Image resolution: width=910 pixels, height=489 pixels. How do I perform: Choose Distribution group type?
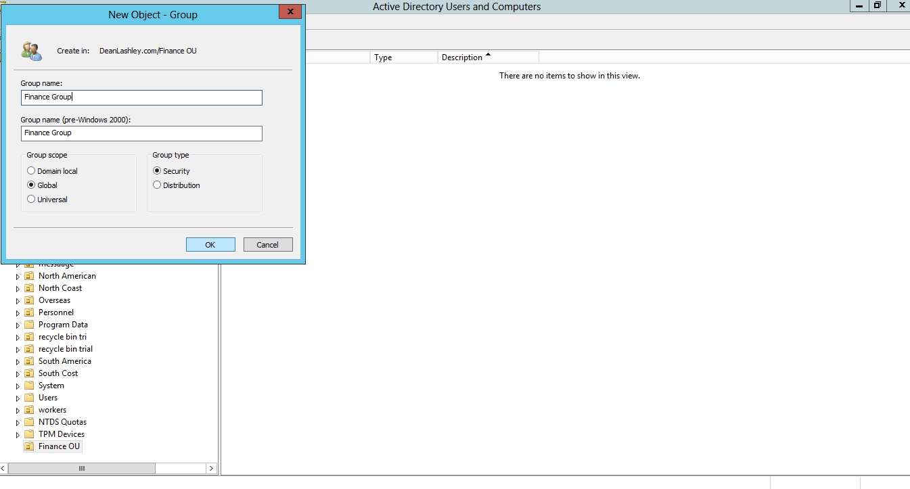click(x=157, y=185)
